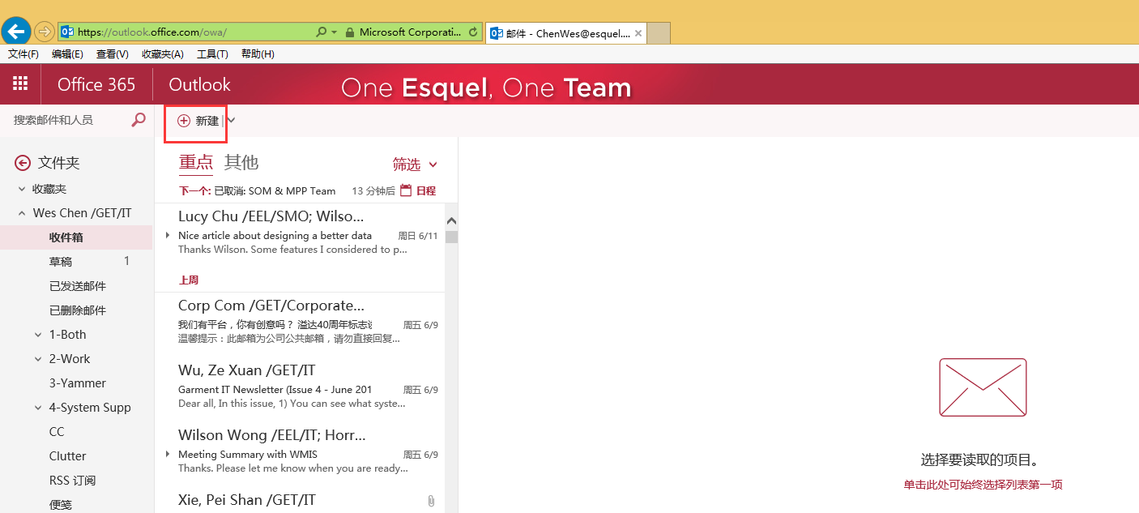Image resolution: width=1139 pixels, height=513 pixels.
Task: Click the attachment paperclip on Xie, Pei Shan email
Action: coord(432,502)
